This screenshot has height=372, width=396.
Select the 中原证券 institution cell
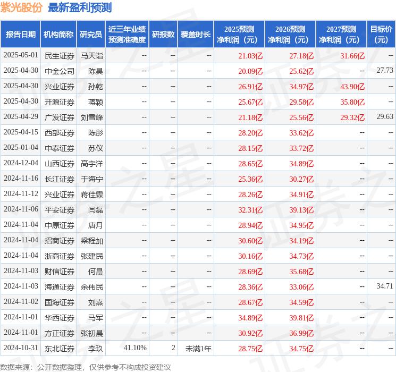(60, 225)
